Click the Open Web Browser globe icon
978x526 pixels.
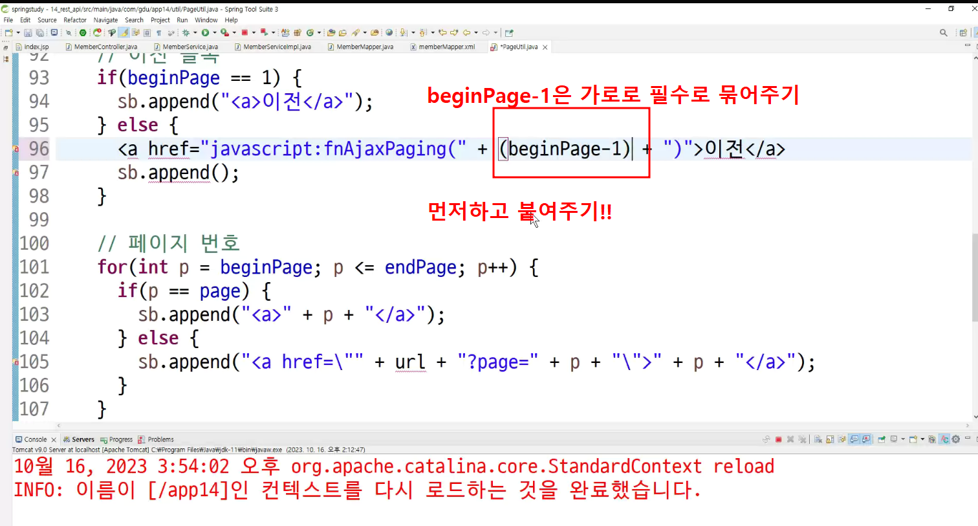[x=389, y=32]
